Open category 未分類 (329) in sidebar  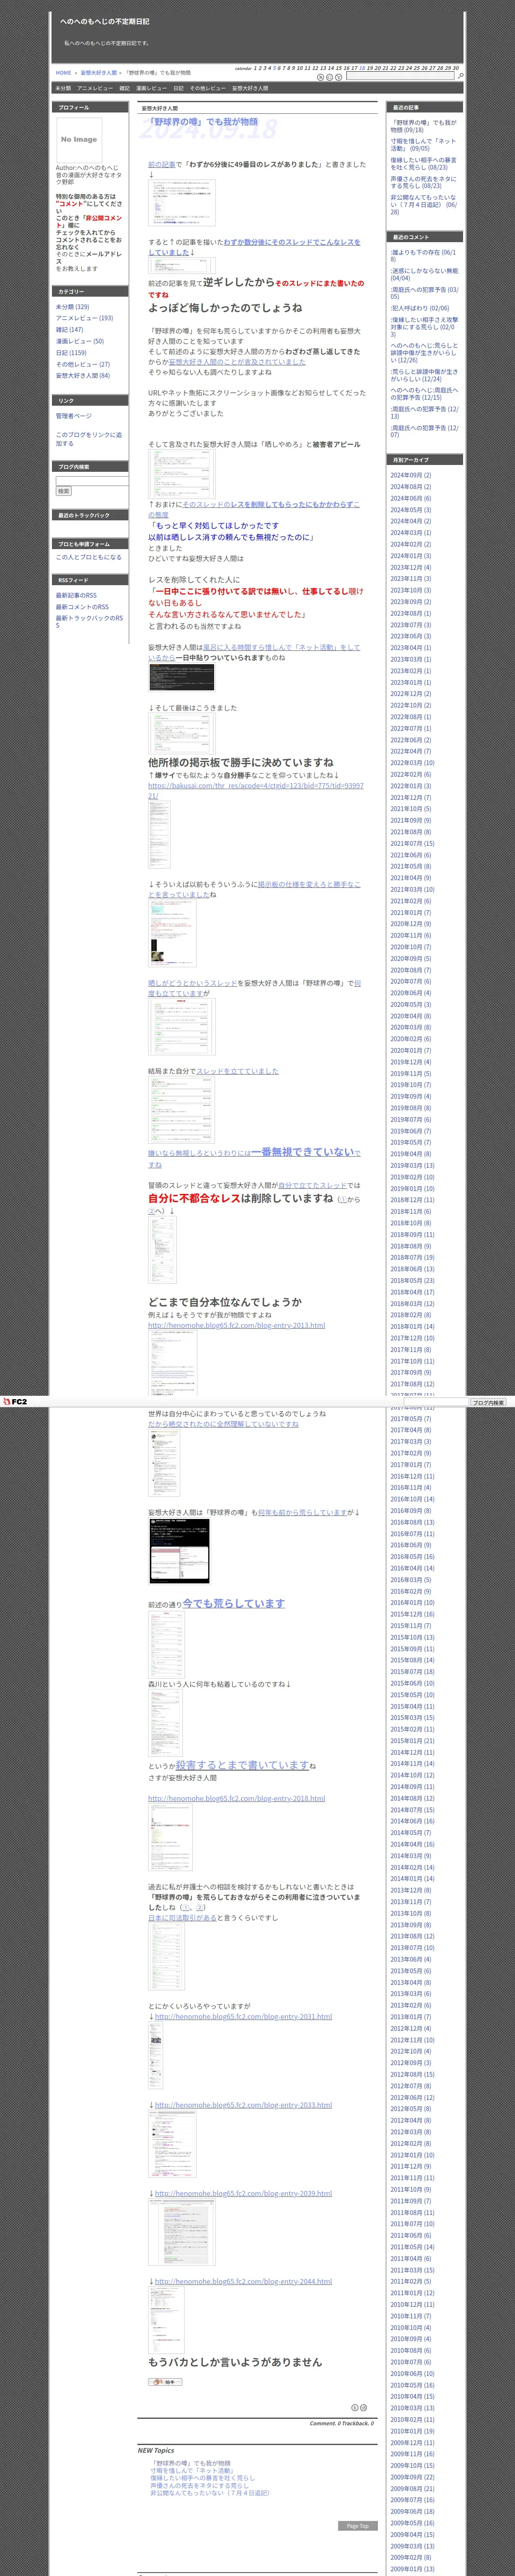click(x=72, y=307)
